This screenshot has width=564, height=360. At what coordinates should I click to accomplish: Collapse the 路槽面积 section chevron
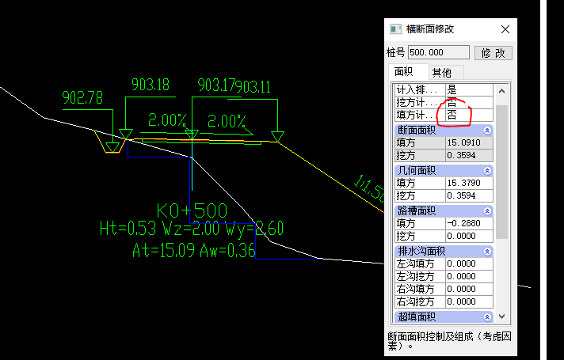[x=487, y=211]
